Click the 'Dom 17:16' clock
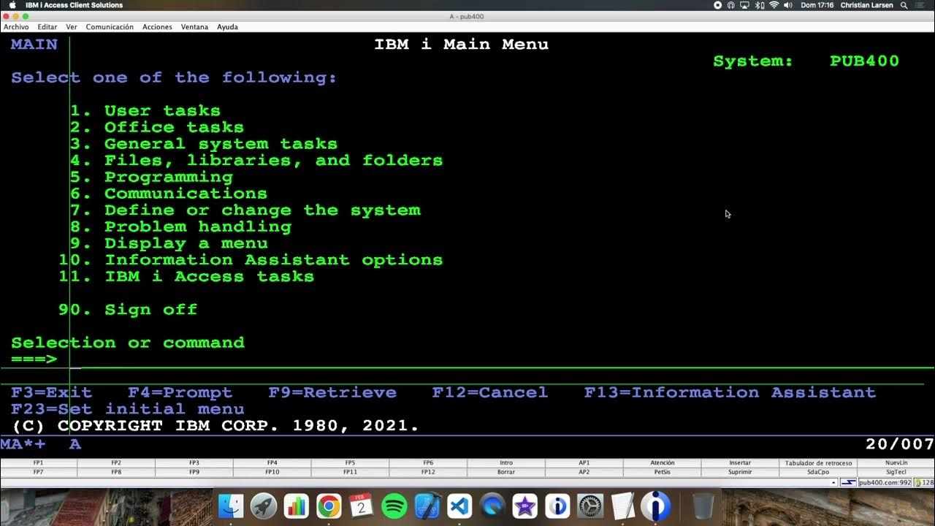This screenshot has height=526, width=935. click(817, 5)
